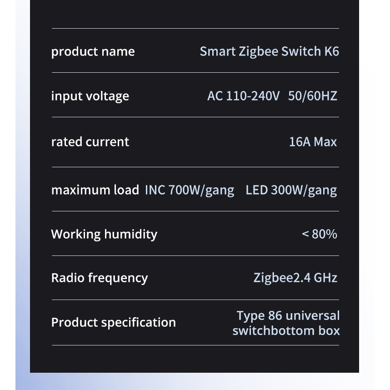The height and width of the screenshot is (390, 390).
Task: Click the less-than sign before 80%
Action: coord(305,234)
